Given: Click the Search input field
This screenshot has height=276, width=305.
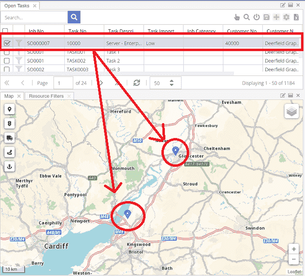Looking at the screenshot, I should (x=34, y=17).
